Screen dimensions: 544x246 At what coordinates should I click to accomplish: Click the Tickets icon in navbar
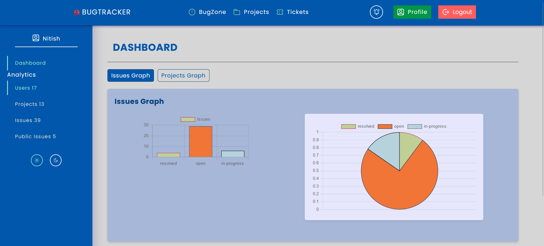pyautogui.click(x=280, y=12)
